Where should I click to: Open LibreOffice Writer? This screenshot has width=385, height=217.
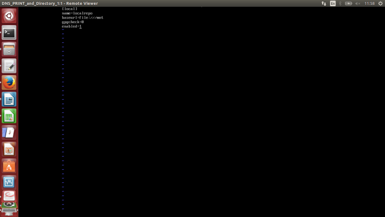coord(9,99)
